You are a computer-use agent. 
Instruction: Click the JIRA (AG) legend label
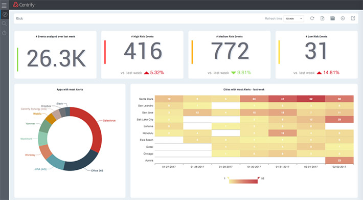[40, 169]
